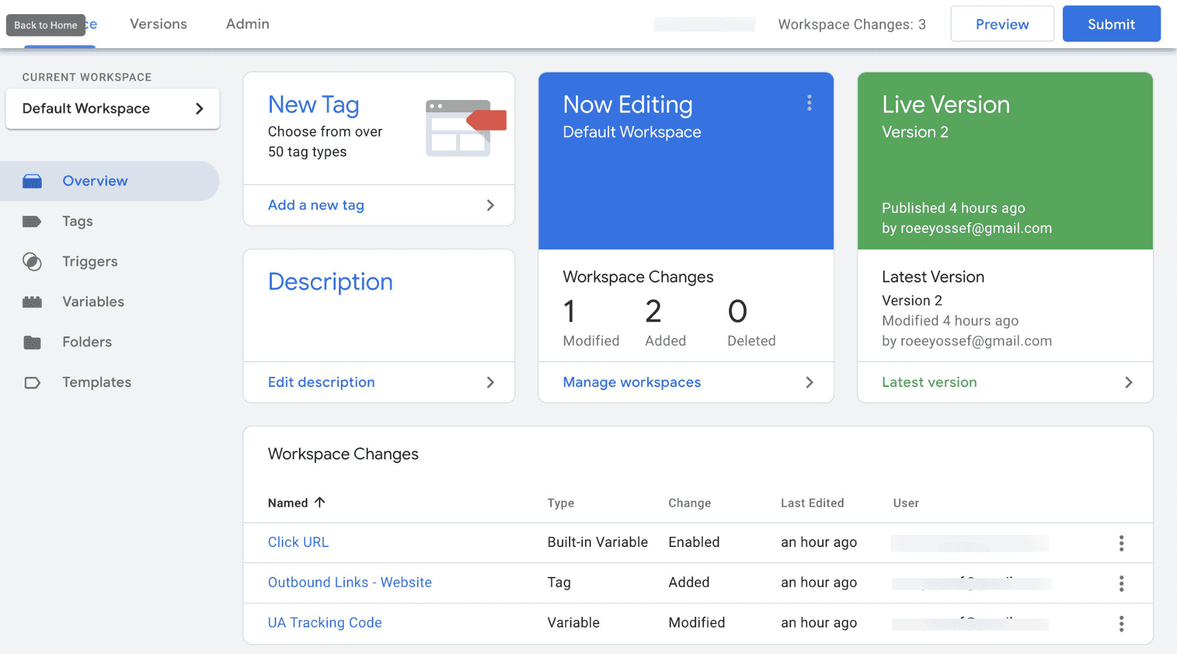The width and height of the screenshot is (1177, 654).
Task: Select Folders in the sidebar
Action: tap(87, 342)
